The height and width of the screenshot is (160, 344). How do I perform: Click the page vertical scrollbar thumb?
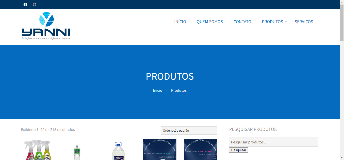(x=342, y=23)
